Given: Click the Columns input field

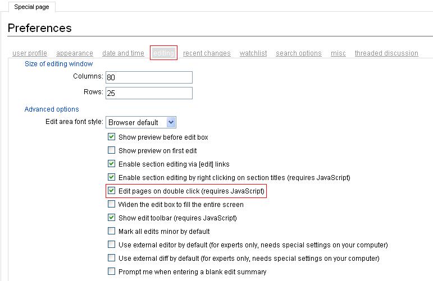Looking at the screenshot, I should 148,77.
